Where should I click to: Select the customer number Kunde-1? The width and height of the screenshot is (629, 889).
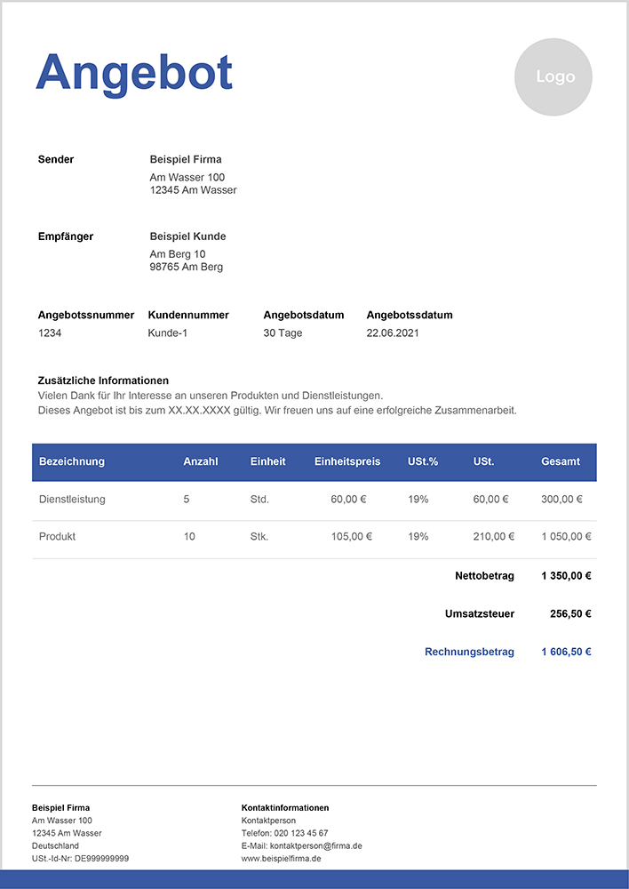168,333
